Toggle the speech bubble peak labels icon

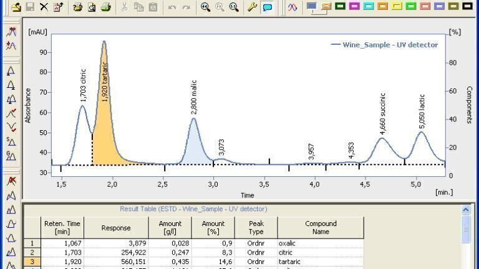268,7
